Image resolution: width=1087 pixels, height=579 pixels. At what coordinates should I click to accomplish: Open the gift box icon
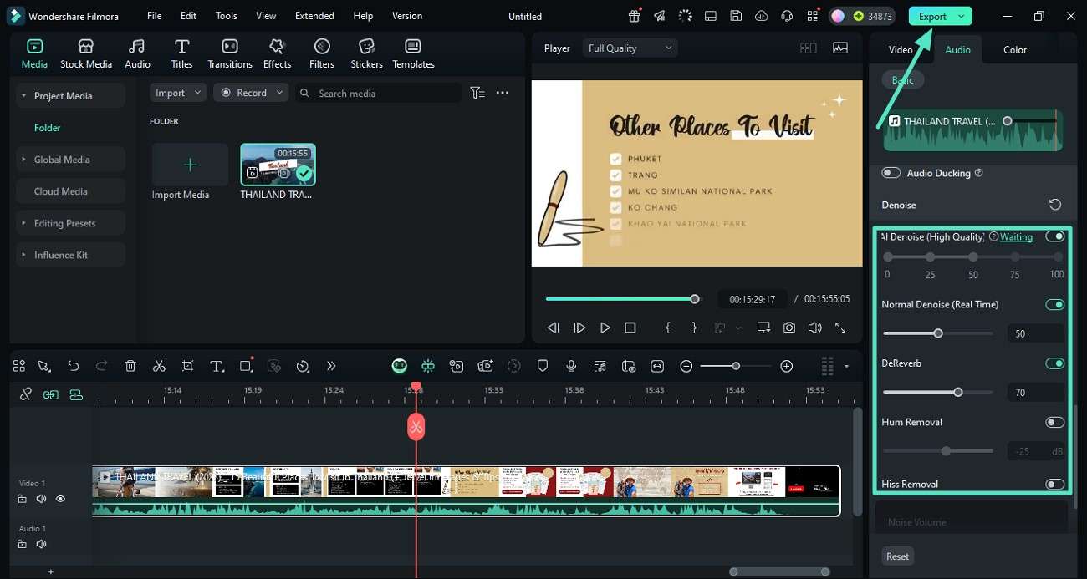coord(635,16)
